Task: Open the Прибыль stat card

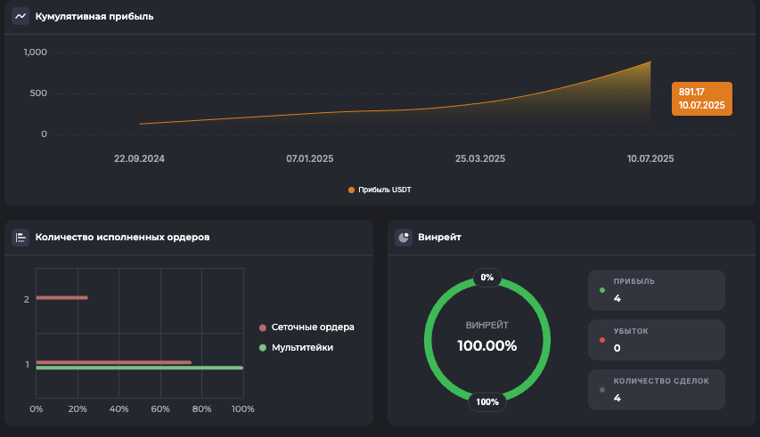Action: (657, 289)
